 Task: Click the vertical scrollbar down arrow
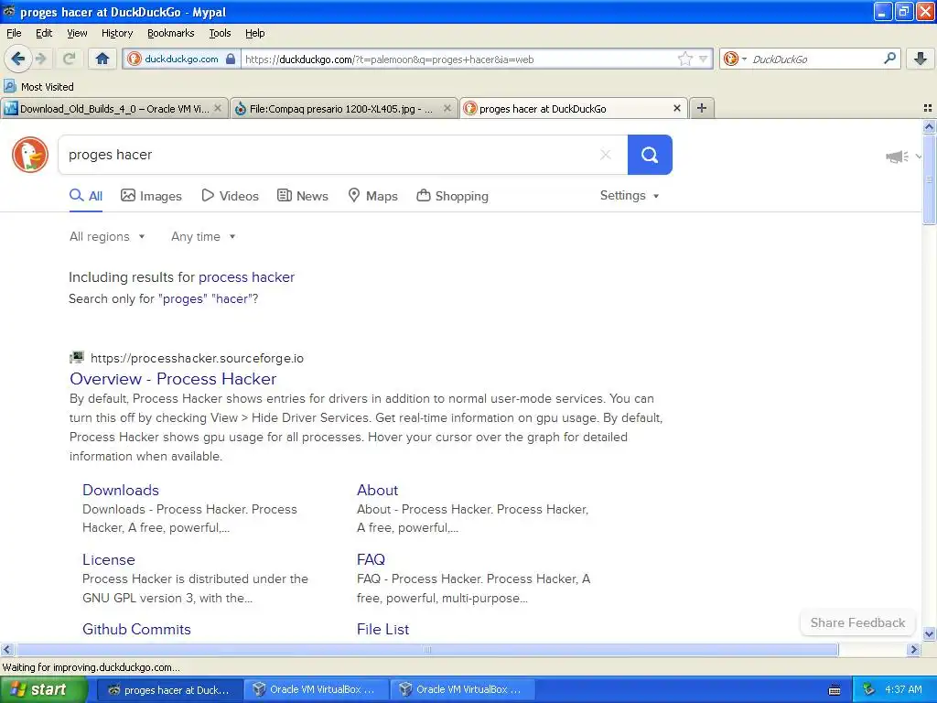(929, 634)
